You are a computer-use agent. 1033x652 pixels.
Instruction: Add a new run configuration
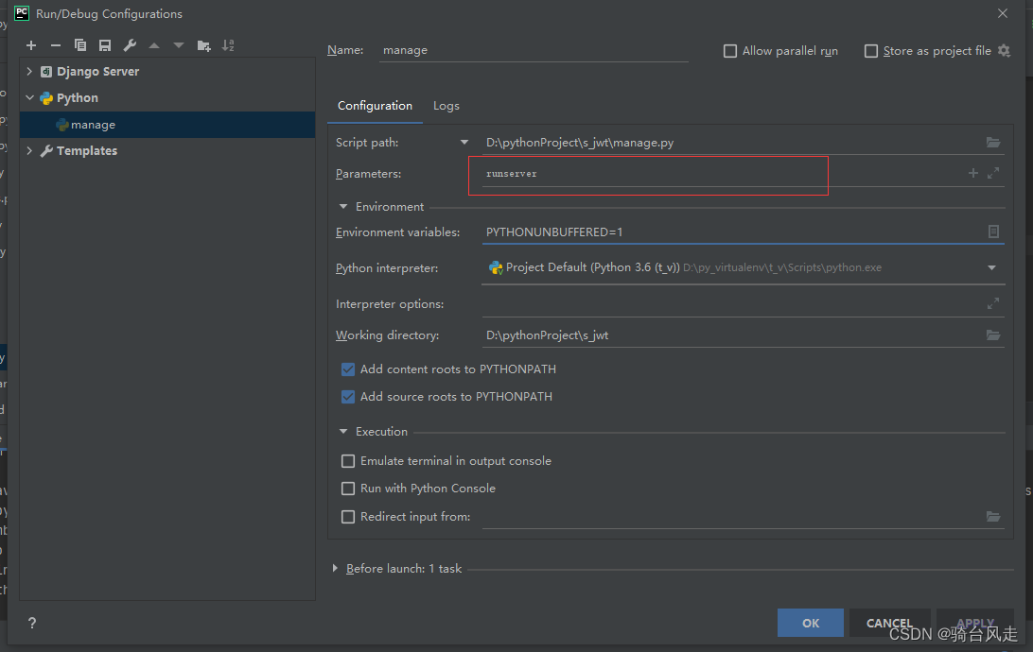coord(30,44)
